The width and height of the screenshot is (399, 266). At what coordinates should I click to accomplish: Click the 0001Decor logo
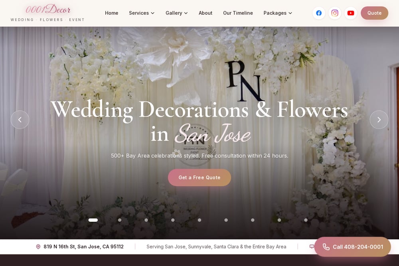[x=47, y=13]
